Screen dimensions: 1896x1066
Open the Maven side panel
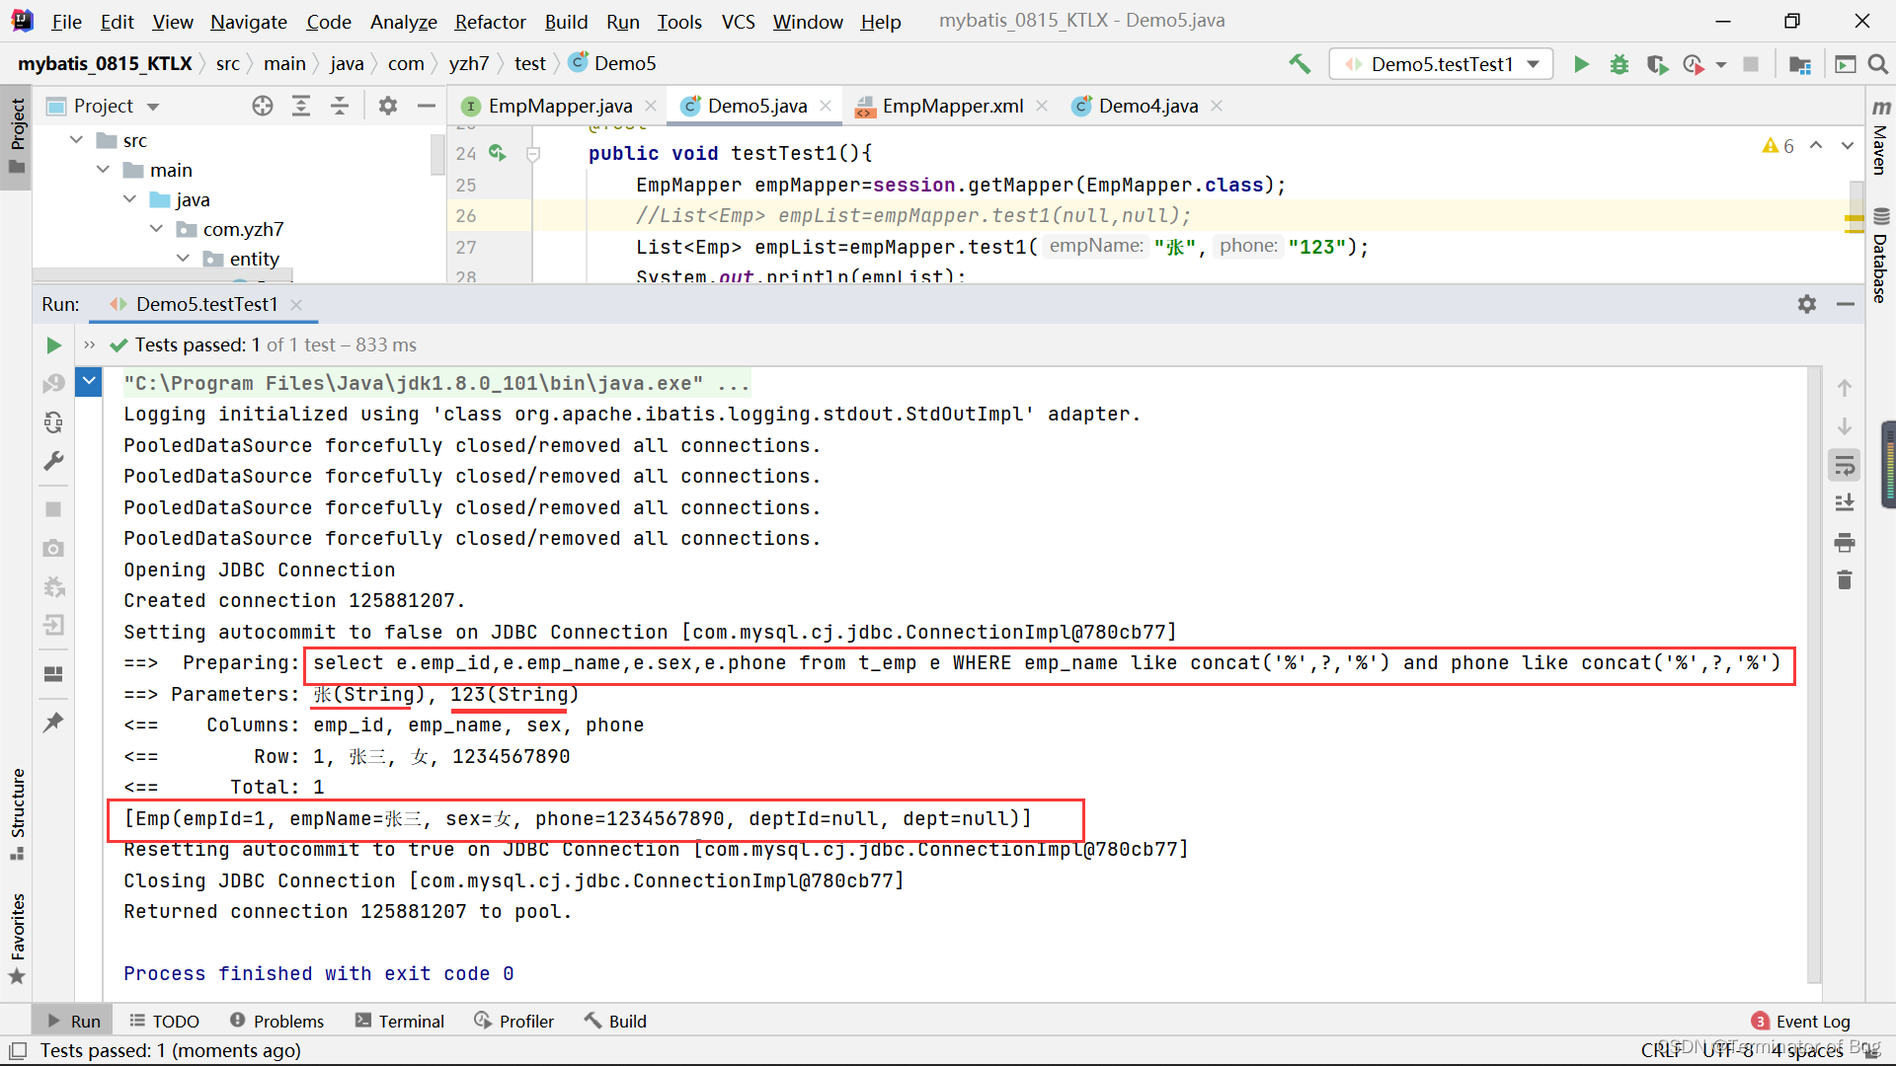pos(1881,136)
